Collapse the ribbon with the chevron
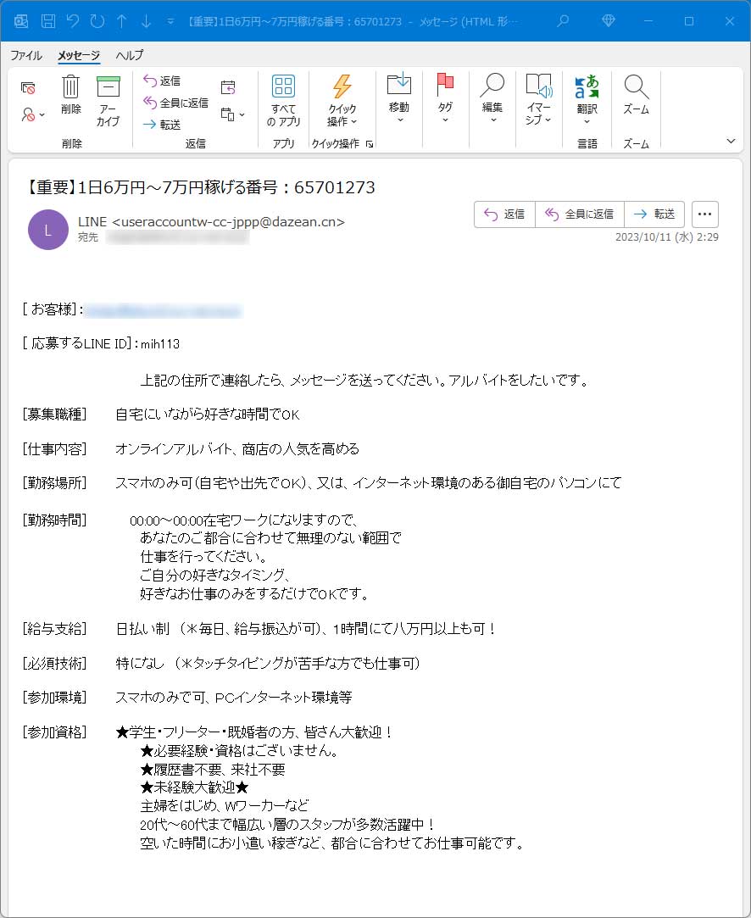 731,141
